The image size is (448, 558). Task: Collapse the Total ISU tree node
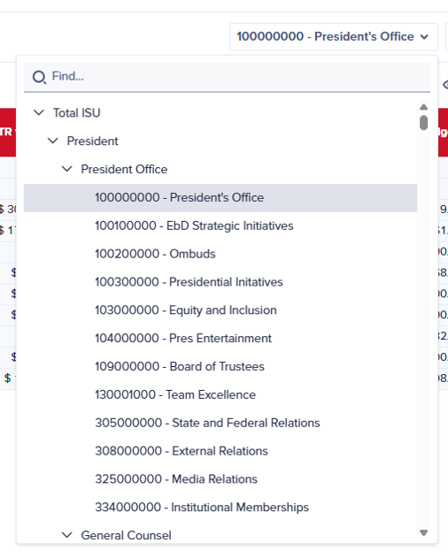pos(38,113)
